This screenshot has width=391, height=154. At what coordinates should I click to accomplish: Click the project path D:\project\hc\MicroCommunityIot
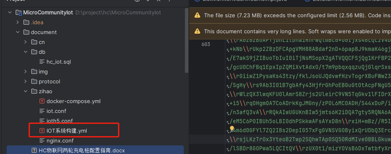pos(118,12)
